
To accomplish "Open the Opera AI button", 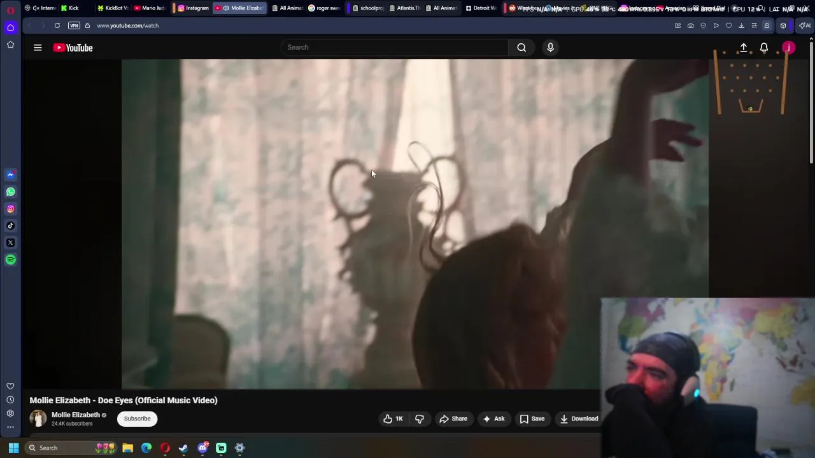I will [805, 25].
